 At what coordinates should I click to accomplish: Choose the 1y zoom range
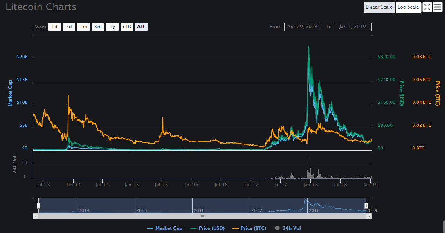112,27
